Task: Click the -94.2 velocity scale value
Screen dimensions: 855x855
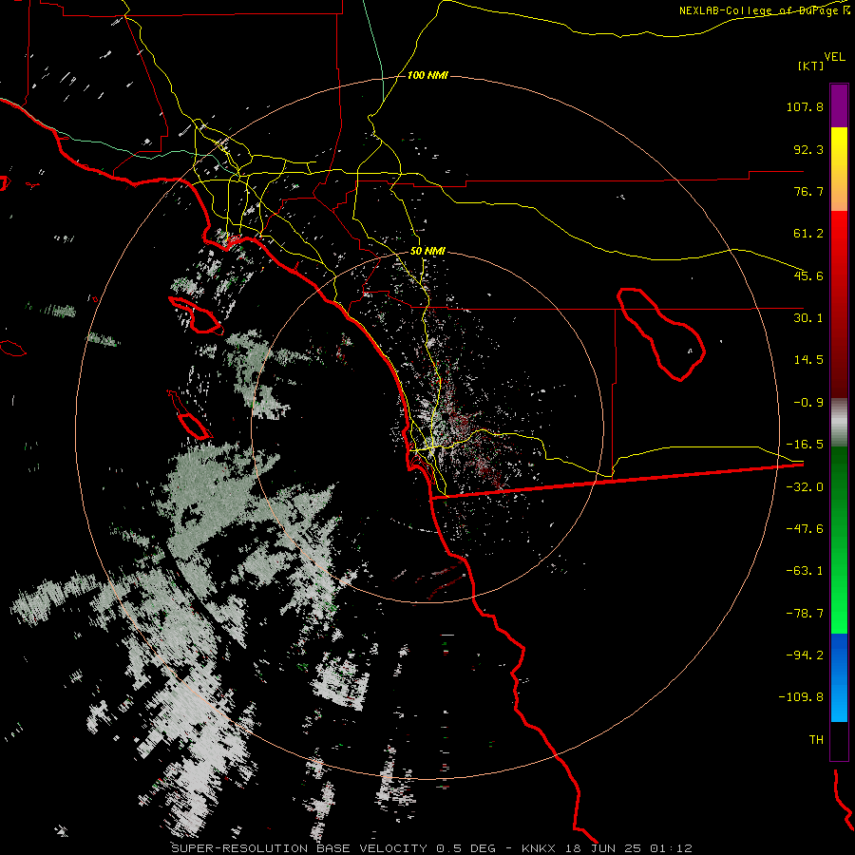Action: point(805,655)
